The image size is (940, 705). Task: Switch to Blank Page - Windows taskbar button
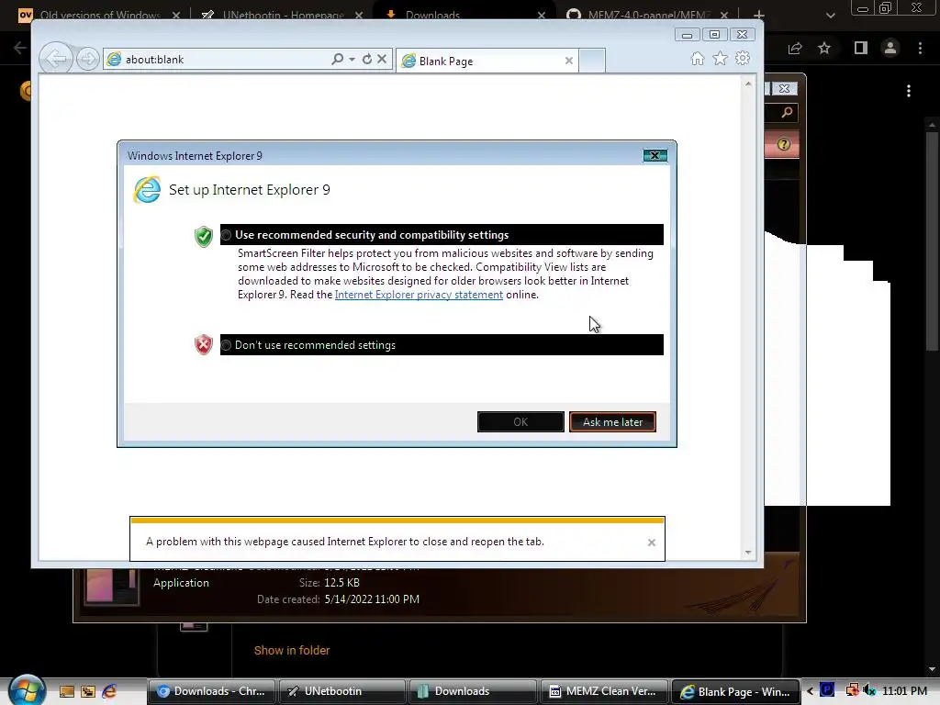coord(735,691)
